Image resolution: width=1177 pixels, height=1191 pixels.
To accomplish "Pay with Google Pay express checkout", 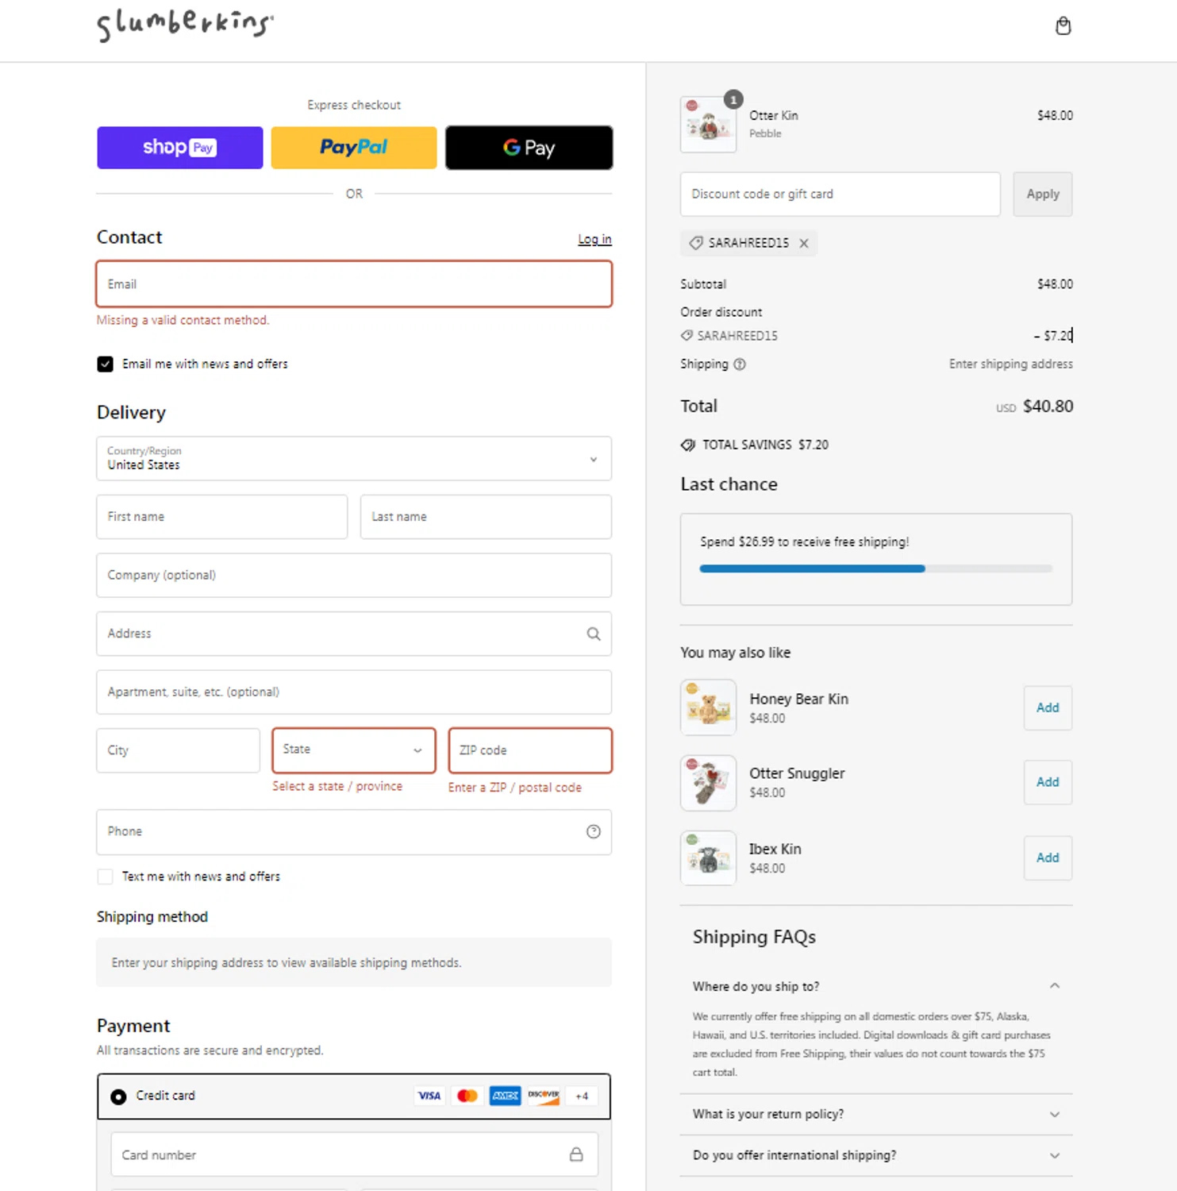I will pyautogui.click(x=529, y=148).
